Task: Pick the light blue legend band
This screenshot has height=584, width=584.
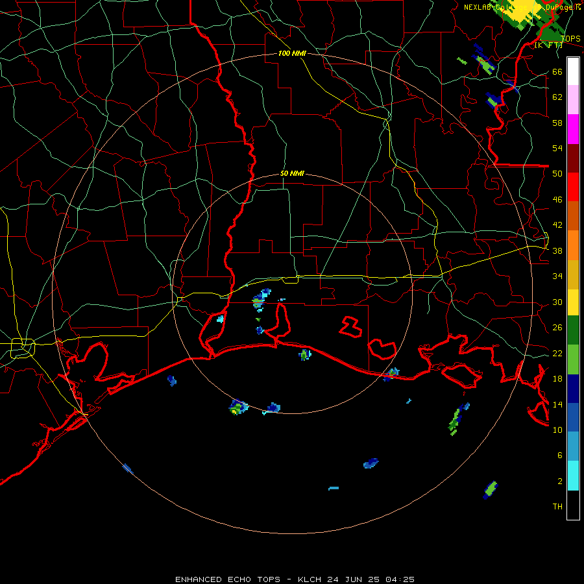Action: pos(573,446)
